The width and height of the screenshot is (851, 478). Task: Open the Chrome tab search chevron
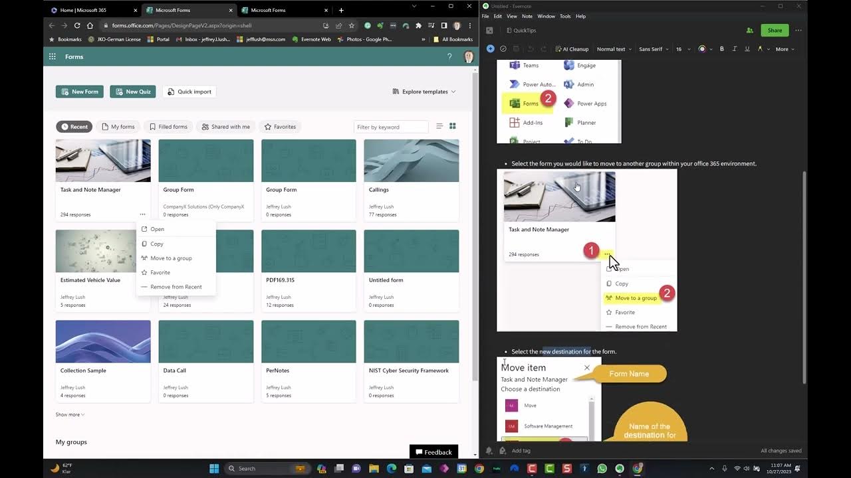(414, 6)
